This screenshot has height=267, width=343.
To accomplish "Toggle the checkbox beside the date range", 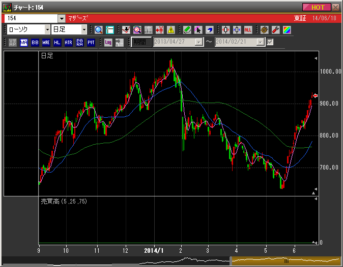I will pyautogui.click(x=270, y=42).
